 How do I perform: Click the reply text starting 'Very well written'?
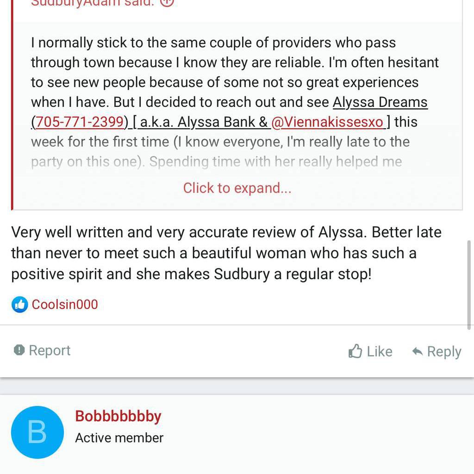pos(226,253)
